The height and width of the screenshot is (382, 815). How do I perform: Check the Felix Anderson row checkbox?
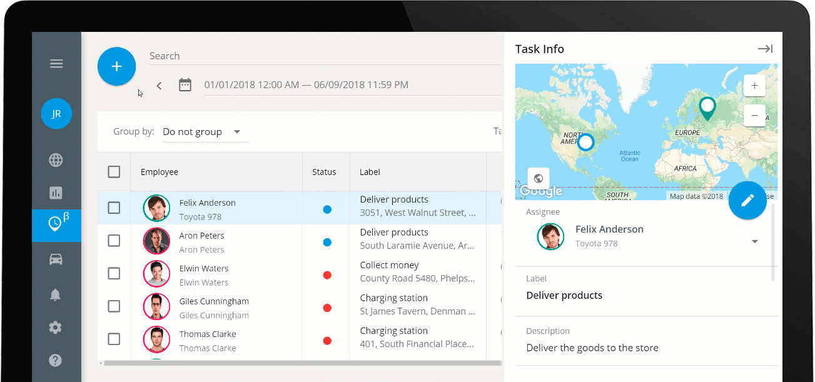[114, 208]
